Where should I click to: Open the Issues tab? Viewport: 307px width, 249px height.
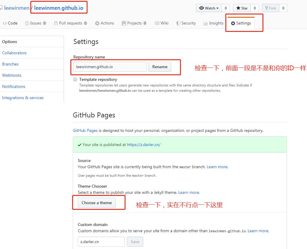(x=35, y=23)
